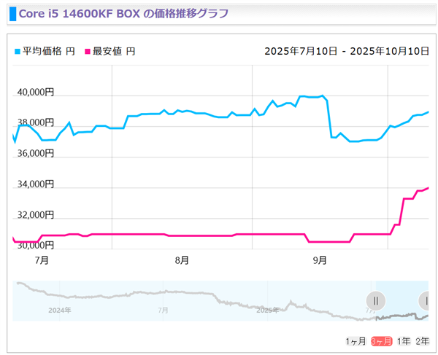Click the 9月 axis label
Image resolution: width=438 pixels, height=355 pixels.
(320, 260)
